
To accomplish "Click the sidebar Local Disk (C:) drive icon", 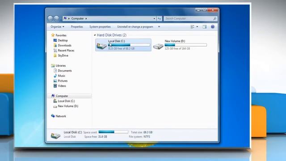I will point(55,101).
